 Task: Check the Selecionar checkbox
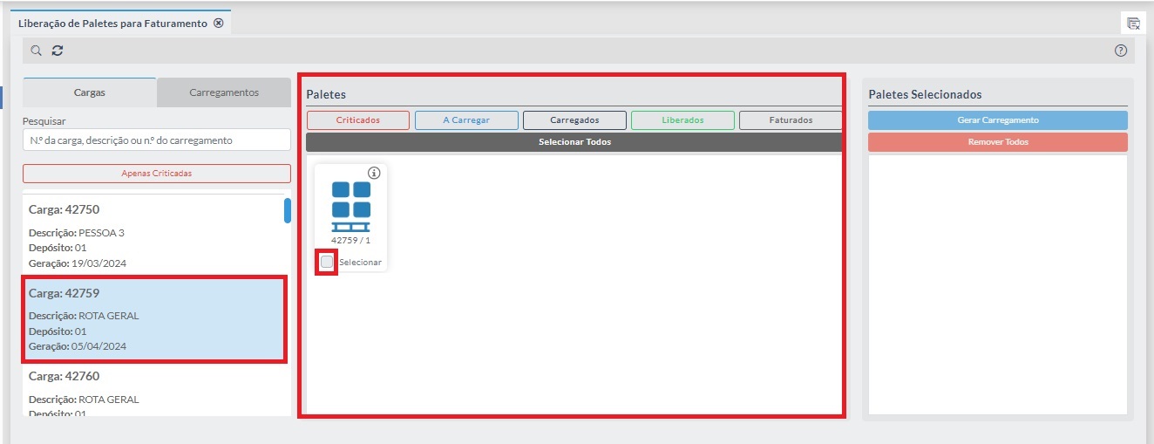(327, 262)
